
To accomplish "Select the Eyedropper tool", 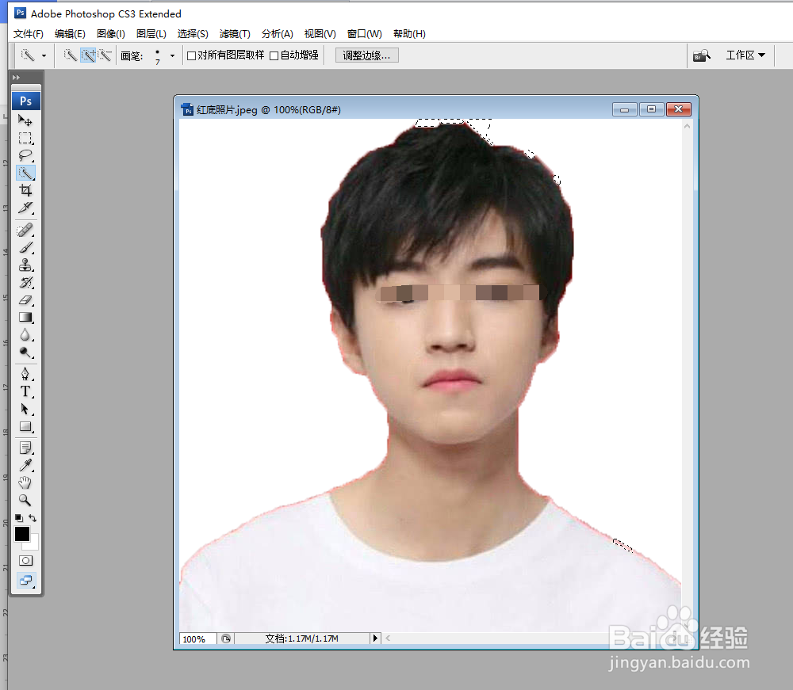I will [25, 465].
